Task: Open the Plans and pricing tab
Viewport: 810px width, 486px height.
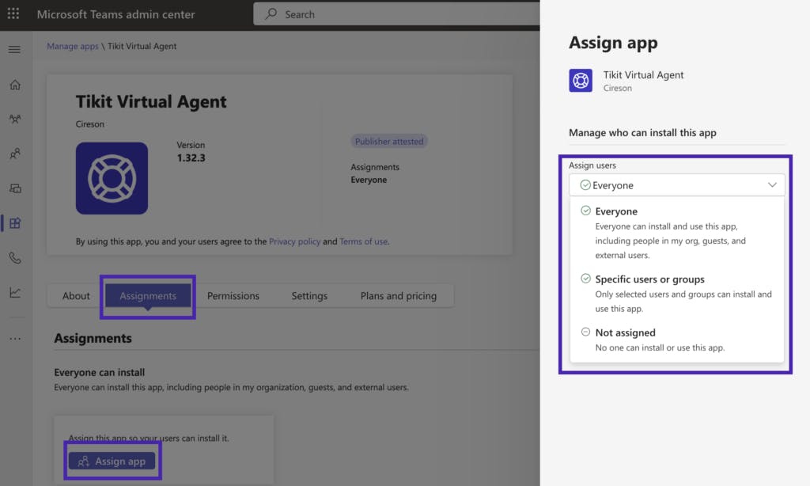Action: (x=398, y=296)
